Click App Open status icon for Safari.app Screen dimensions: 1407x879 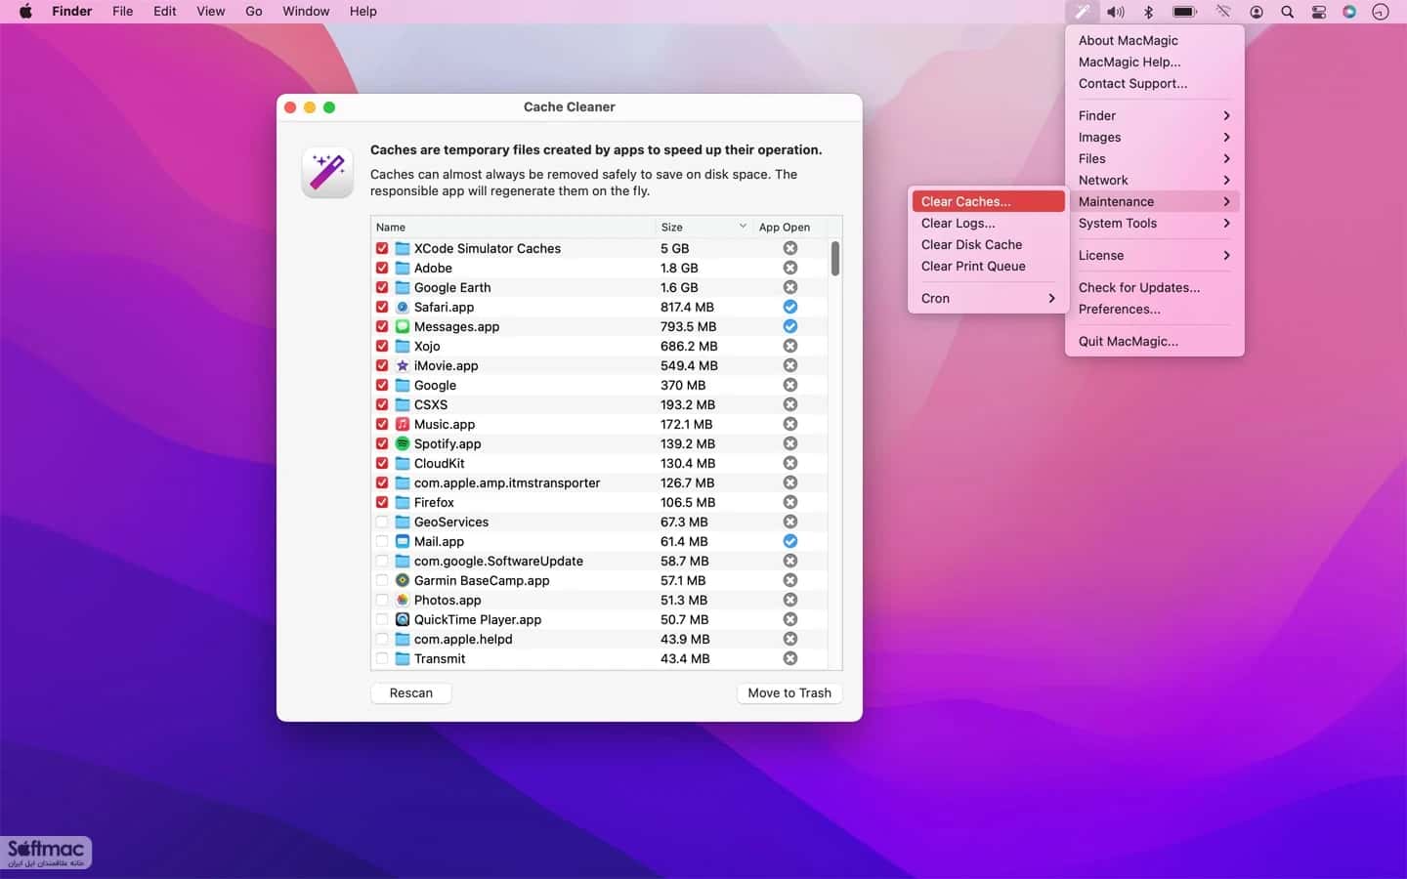tap(790, 307)
